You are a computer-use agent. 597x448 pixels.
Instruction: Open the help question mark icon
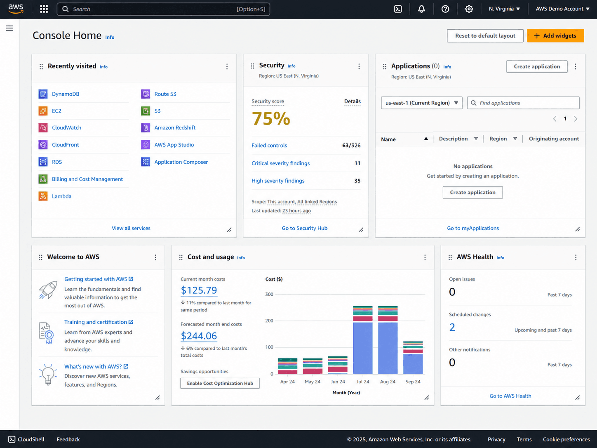[445, 9]
